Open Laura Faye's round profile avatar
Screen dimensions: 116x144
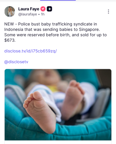(10, 12)
